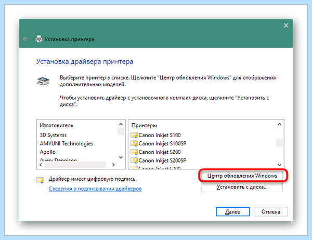
Task: Choose Canon Inkjet S100SP printer
Action: [162, 143]
